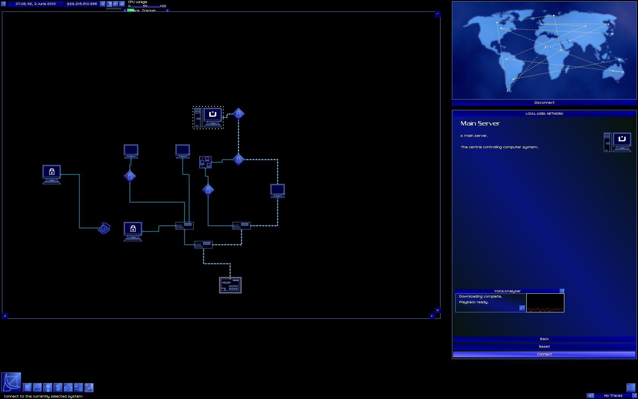Click the Voice Analyser title bar
This screenshot has height=399, width=638.
click(507, 291)
